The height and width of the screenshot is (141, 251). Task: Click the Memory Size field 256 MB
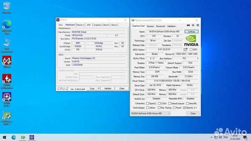tap(155, 76)
